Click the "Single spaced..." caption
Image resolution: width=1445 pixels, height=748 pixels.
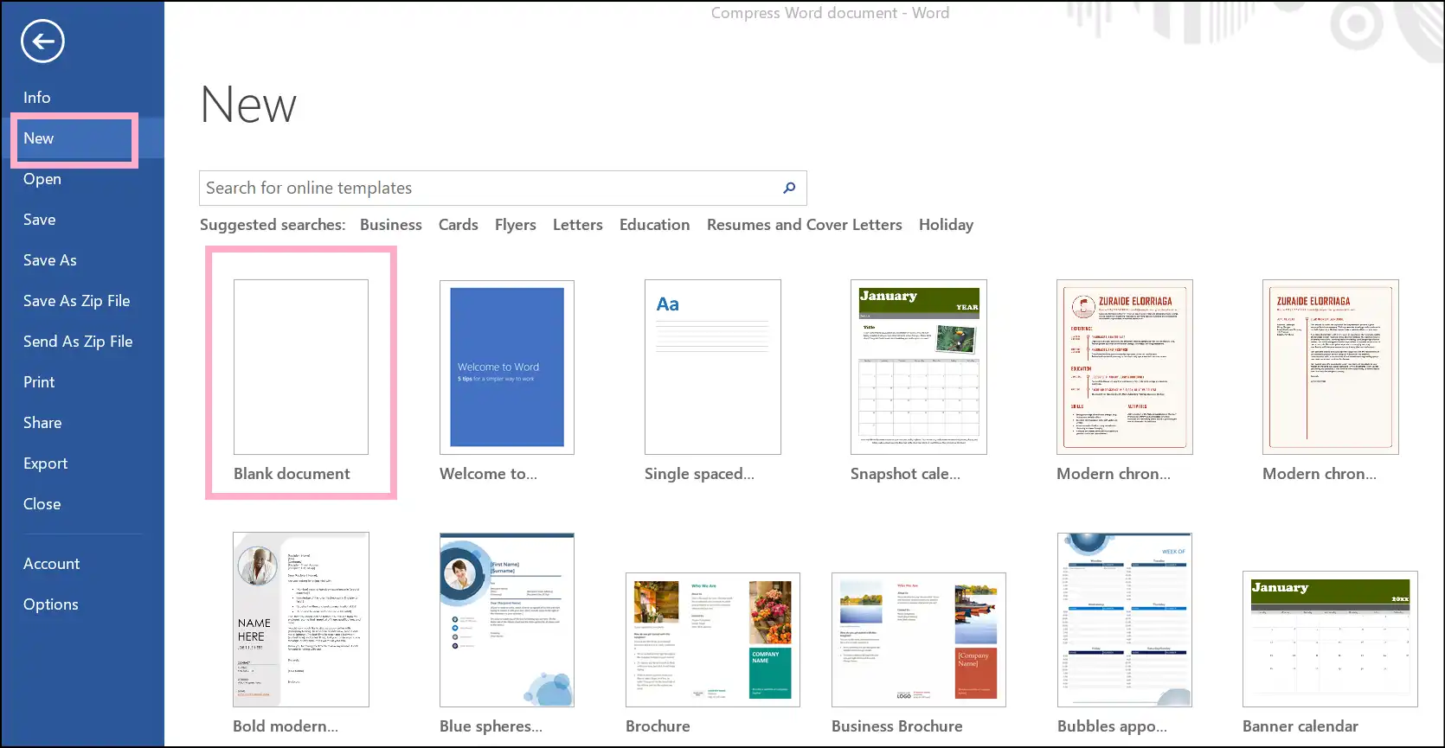[x=699, y=474]
